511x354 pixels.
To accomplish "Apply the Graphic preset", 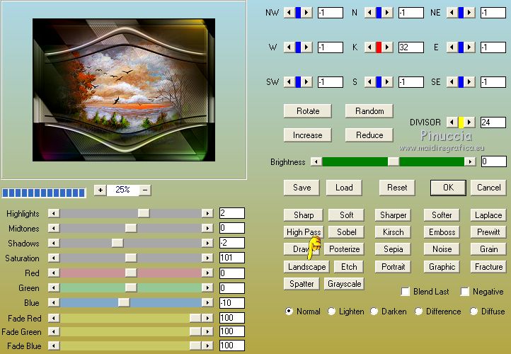I will tap(442, 267).
